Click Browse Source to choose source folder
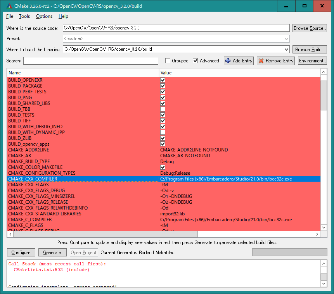The image size is (334, 294). click(x=310, y=28)
